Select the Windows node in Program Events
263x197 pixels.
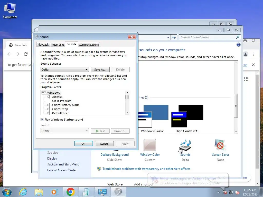53,92
